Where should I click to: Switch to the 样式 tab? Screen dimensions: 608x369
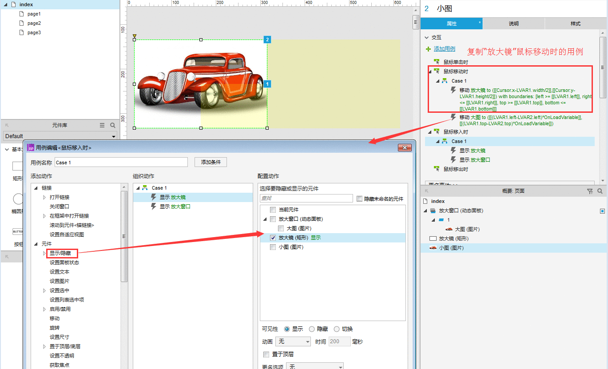click(576, 24)
